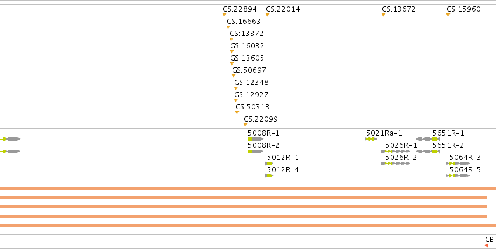Select the topmost orange track bar

click(248, 188)
